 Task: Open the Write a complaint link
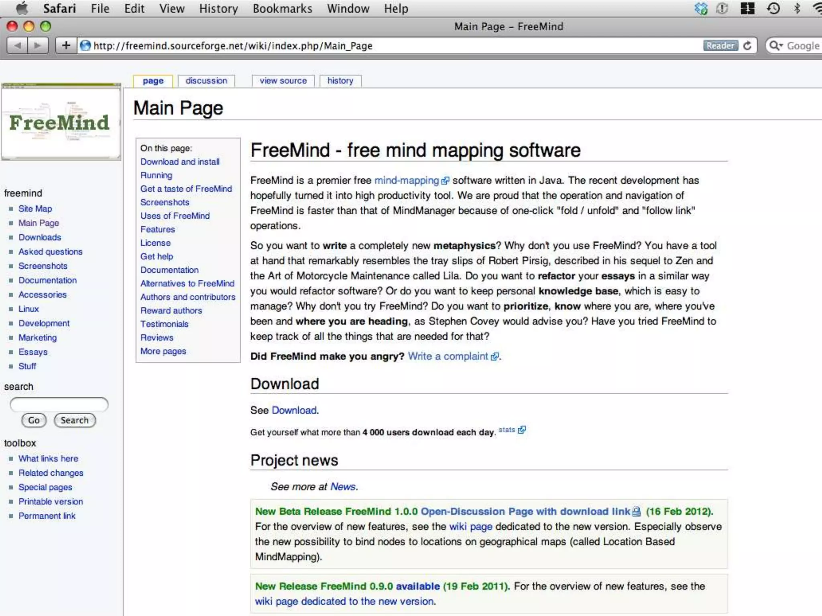[x=448, y=356]
